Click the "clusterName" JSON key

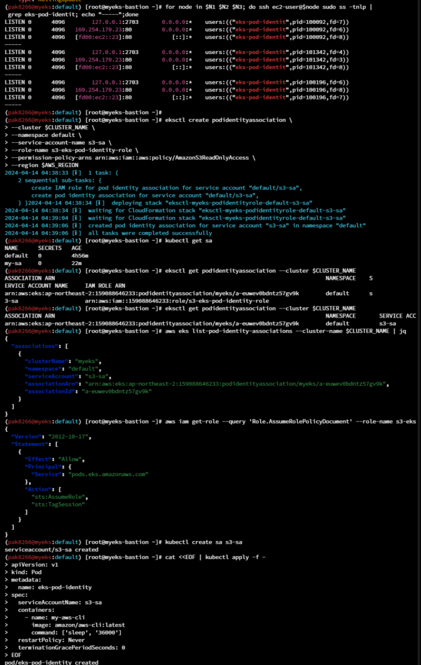click(46, 361)
